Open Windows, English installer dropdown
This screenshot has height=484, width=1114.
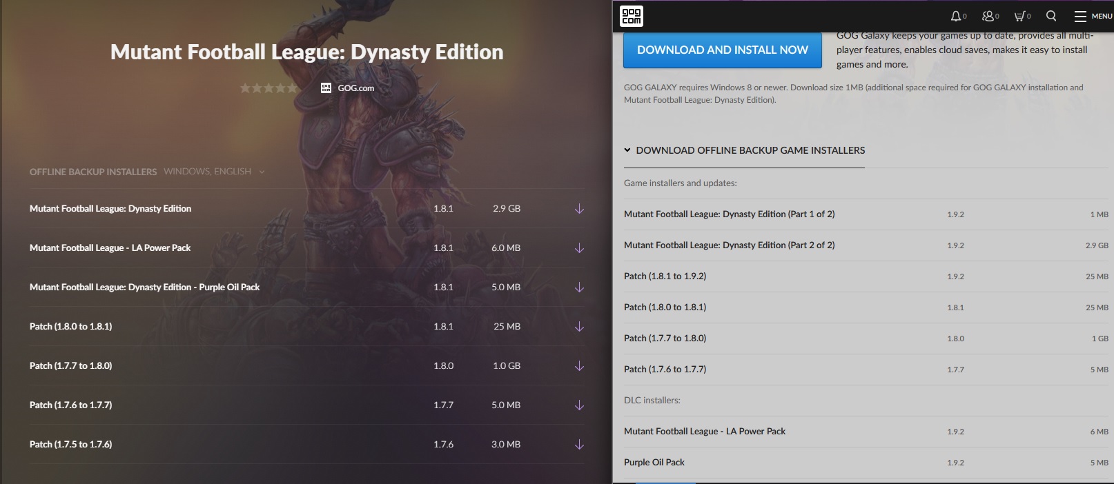[214, 172]
